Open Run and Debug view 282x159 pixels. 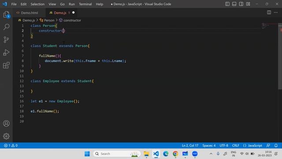tap(6, 53)
